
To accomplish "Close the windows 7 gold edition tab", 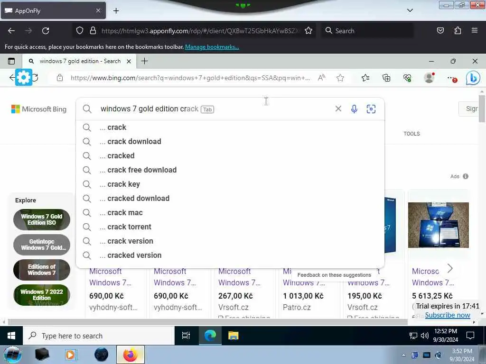I will (x=129, y=61).
